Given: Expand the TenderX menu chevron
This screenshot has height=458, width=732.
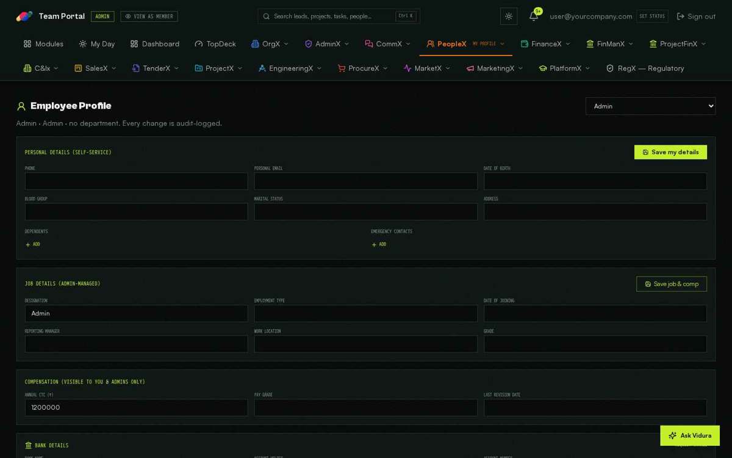Looking at the screenshot, I should [x=177, y=68].
